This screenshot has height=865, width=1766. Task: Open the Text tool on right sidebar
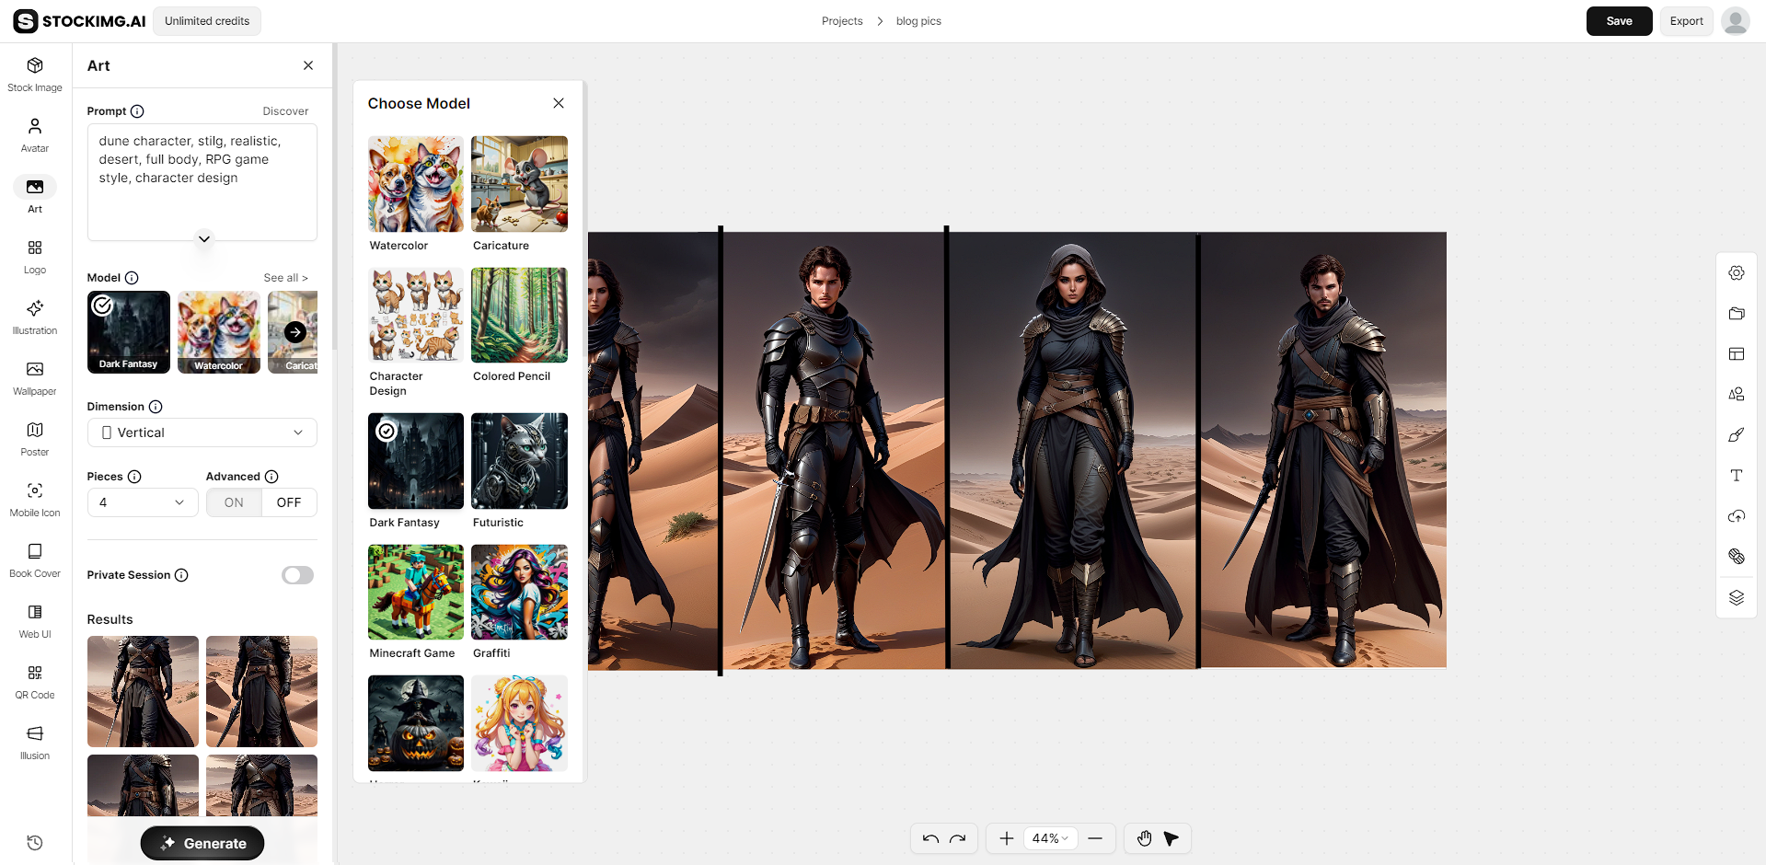coord(1736,476)
